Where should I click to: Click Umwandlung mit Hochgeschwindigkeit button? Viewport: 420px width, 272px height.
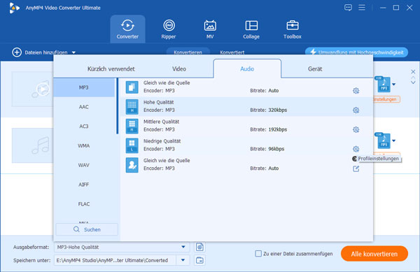click(356, 52)
